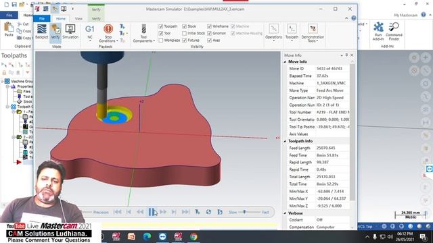
Task: Open Command Finder in Mastercam window
Action: 394,27
